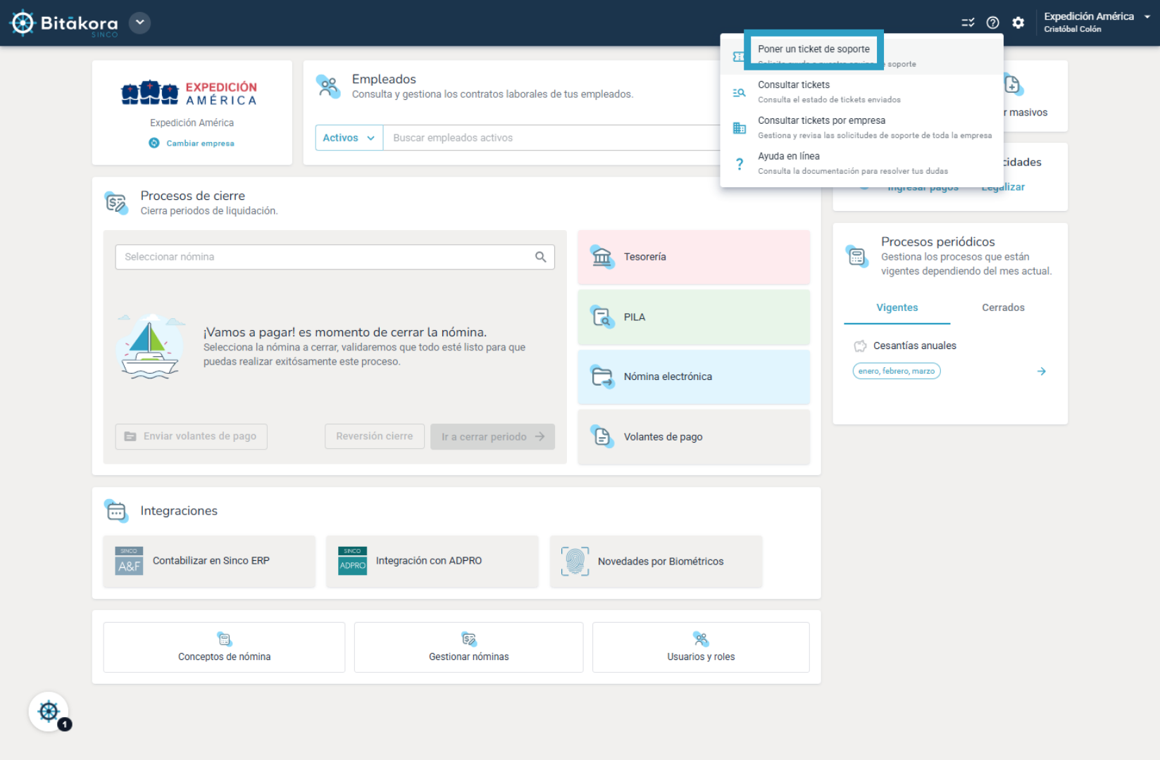Open Volantes de pago card
The width and height of the screenshot is (1160, 760).
coord(694,436)
